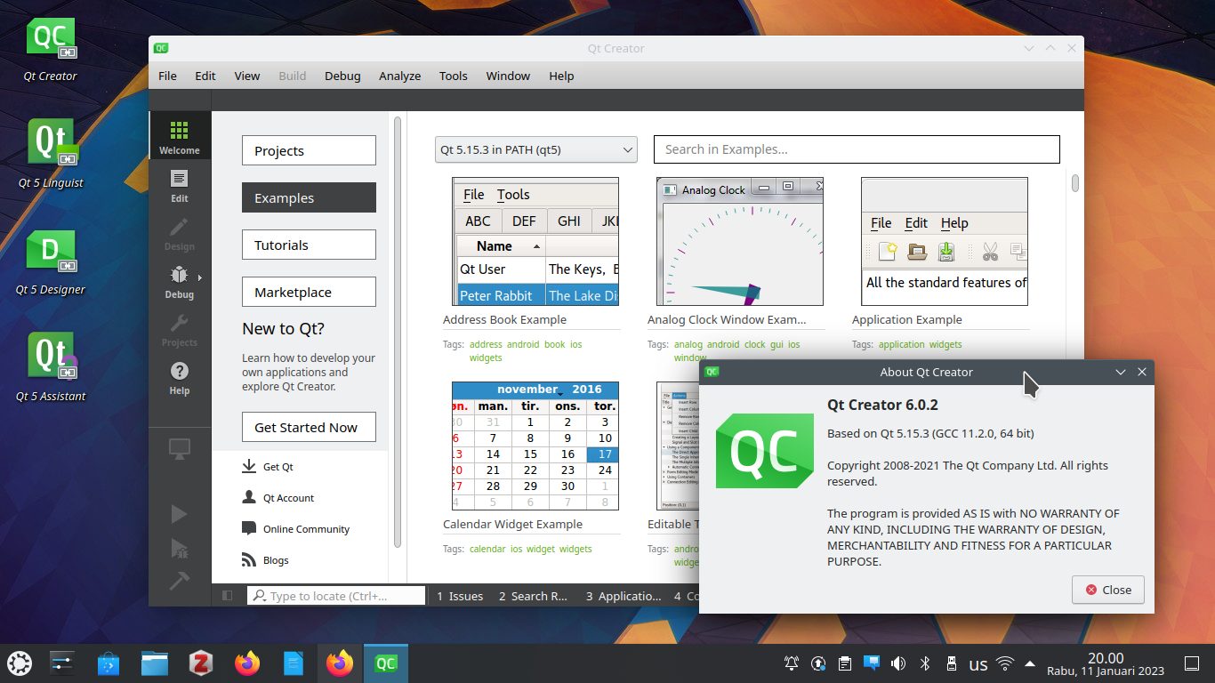The image size is (1215, 683).
Task: Open KDE application launcher
Action: click(x=20, y=663)
